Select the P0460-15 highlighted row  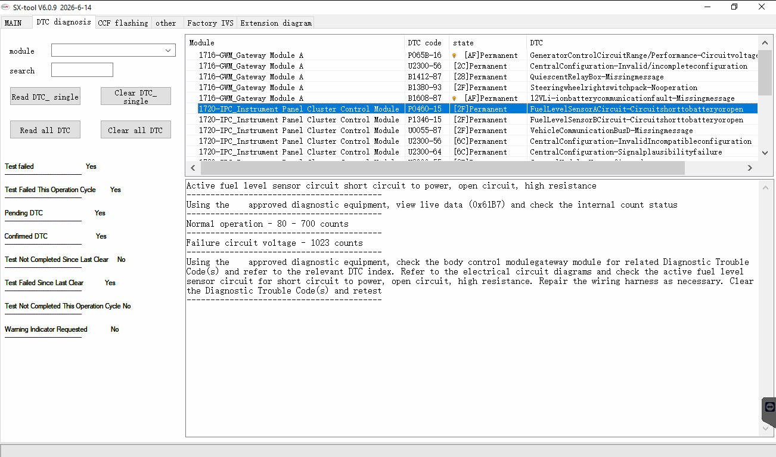coord(471,109)
